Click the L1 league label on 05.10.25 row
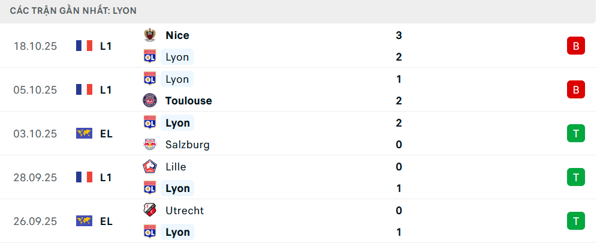The height and width of the screenshot is (243, 597). click(x=106, y=89)
